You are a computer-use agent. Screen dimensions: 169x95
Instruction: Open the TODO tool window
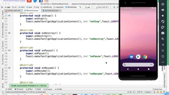[x=9, y=89]
